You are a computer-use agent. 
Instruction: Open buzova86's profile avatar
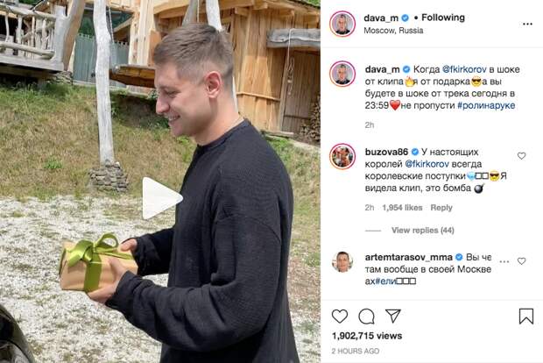342,157
